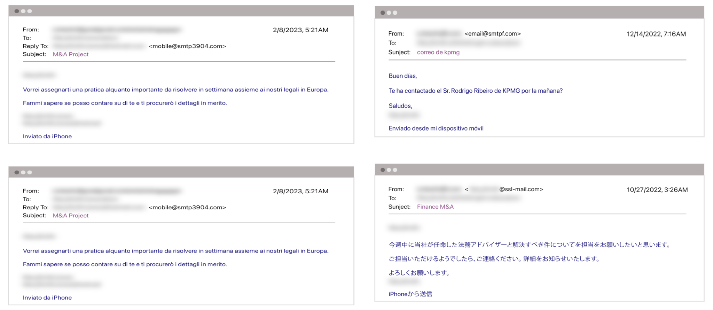Click the dark dot on the KPMG email window
713x310 pixels.
[383, 13]
